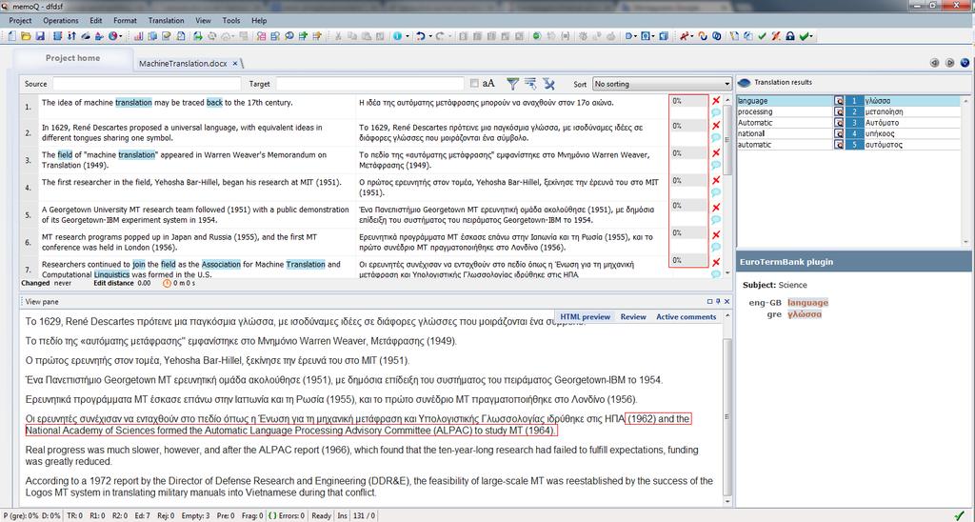Image resolution: width=975 pixels, height=522 pixels.
Task: Switch to HTML preview view
Action: pos(586,316)
